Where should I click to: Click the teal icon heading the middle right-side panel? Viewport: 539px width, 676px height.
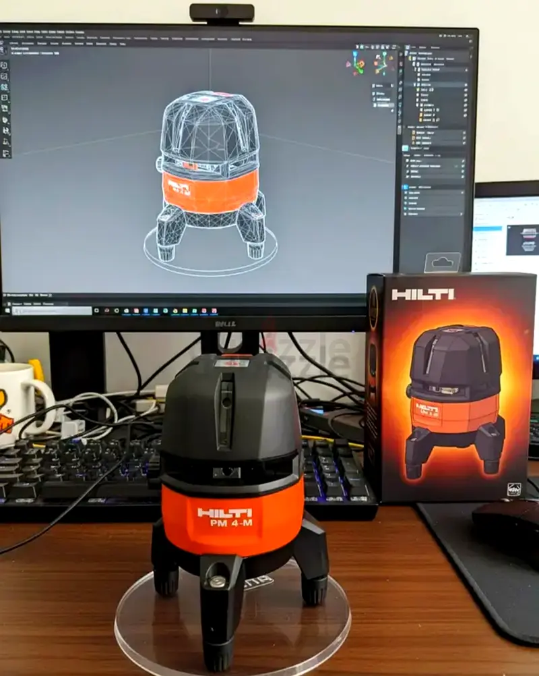[x=406, y=148]
